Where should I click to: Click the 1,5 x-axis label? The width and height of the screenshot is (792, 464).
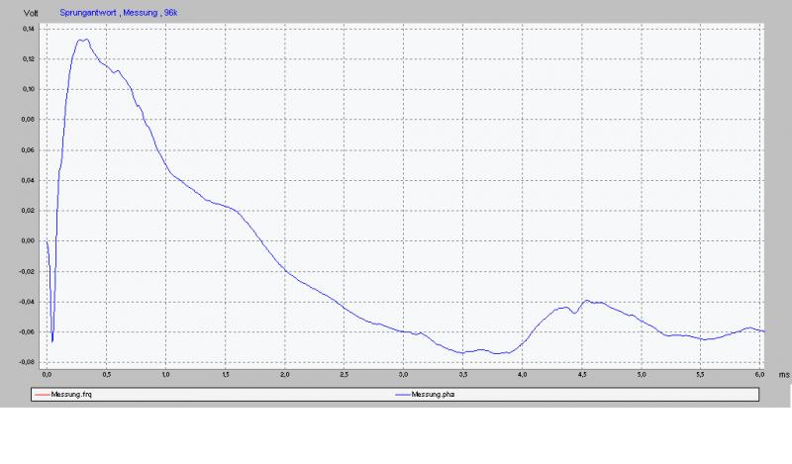(x=226, y=375)
